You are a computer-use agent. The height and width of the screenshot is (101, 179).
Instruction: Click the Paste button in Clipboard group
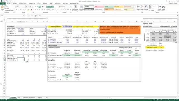2,8
